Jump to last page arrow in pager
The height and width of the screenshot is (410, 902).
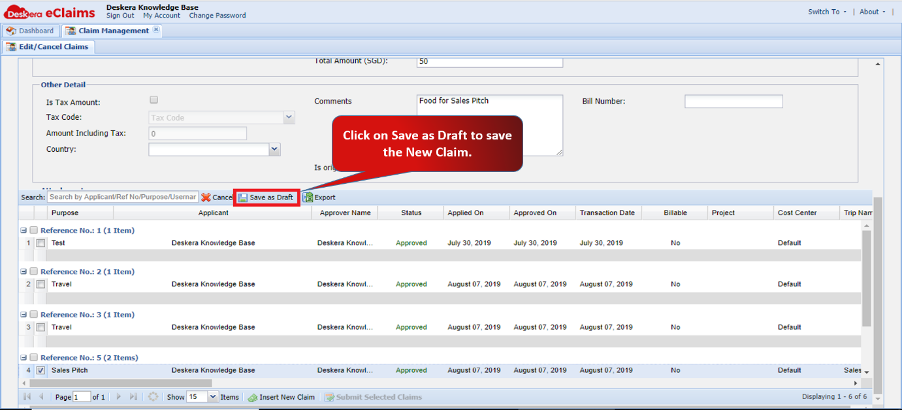coord(133,397)
